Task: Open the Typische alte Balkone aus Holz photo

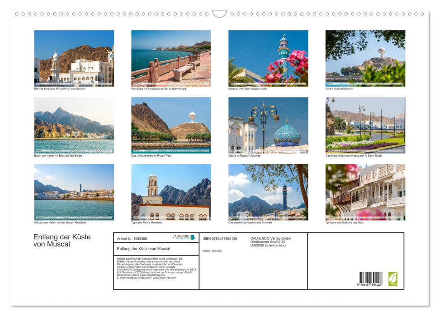Action: [x=365, y=192]
